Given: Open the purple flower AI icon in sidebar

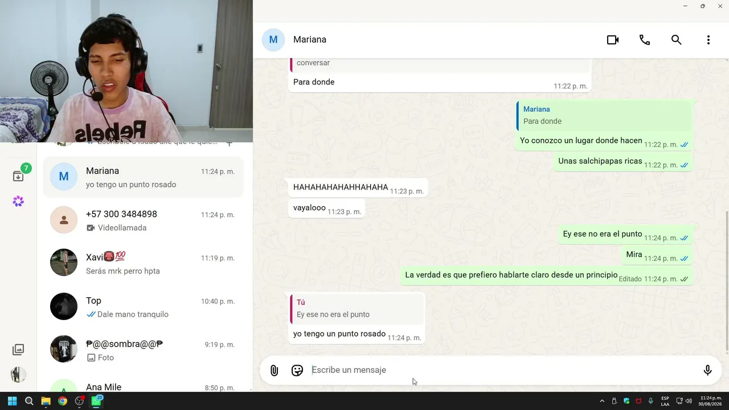Looking at the screenshot, I should (x=18, y=201).
